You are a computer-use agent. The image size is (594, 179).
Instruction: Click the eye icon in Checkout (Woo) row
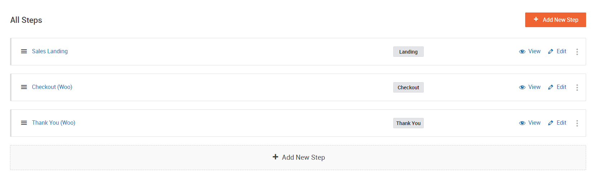click(522, 87)
